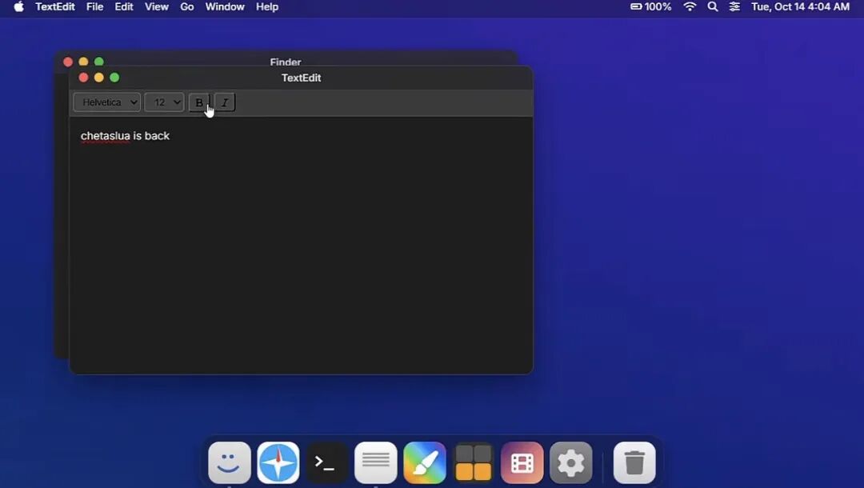Click the Finder window title bar
Screen dimensions: 864x488
[x=286, y=59]
